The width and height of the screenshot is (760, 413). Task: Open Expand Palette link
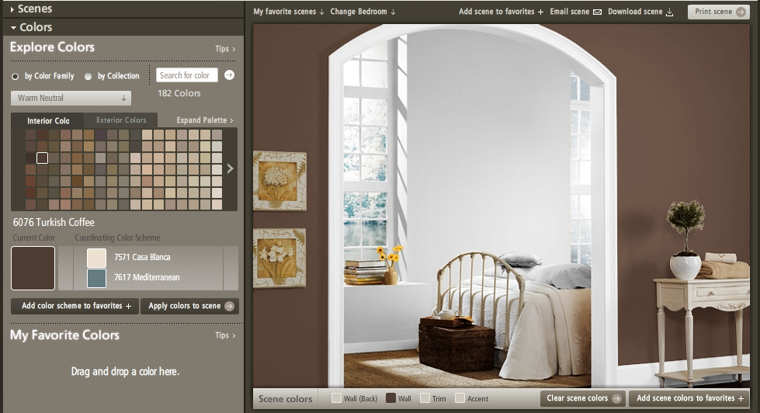pyautogui.click(x=205, y=120)
